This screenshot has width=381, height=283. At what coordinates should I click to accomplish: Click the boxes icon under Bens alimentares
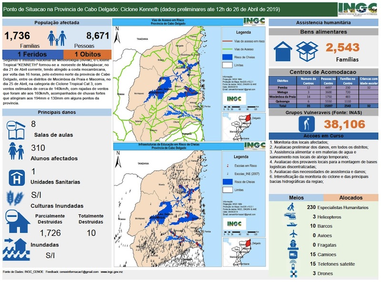tap(307, 48)
